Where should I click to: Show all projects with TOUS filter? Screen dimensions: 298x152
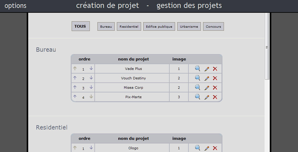pos(80,26)
